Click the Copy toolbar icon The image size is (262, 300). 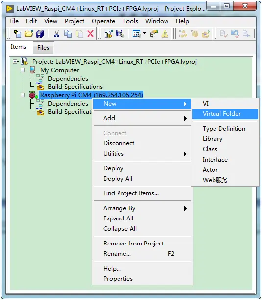(68, 34)
